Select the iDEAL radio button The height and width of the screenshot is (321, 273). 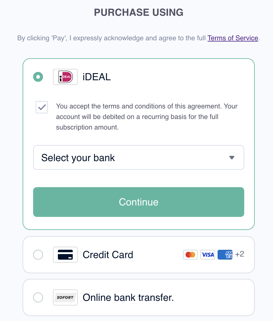[x=38, y=77]
